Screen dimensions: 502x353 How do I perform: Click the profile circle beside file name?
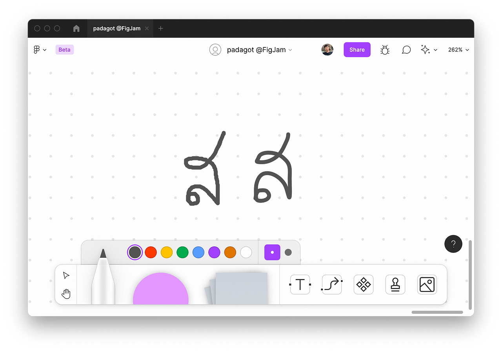(215, 50)
